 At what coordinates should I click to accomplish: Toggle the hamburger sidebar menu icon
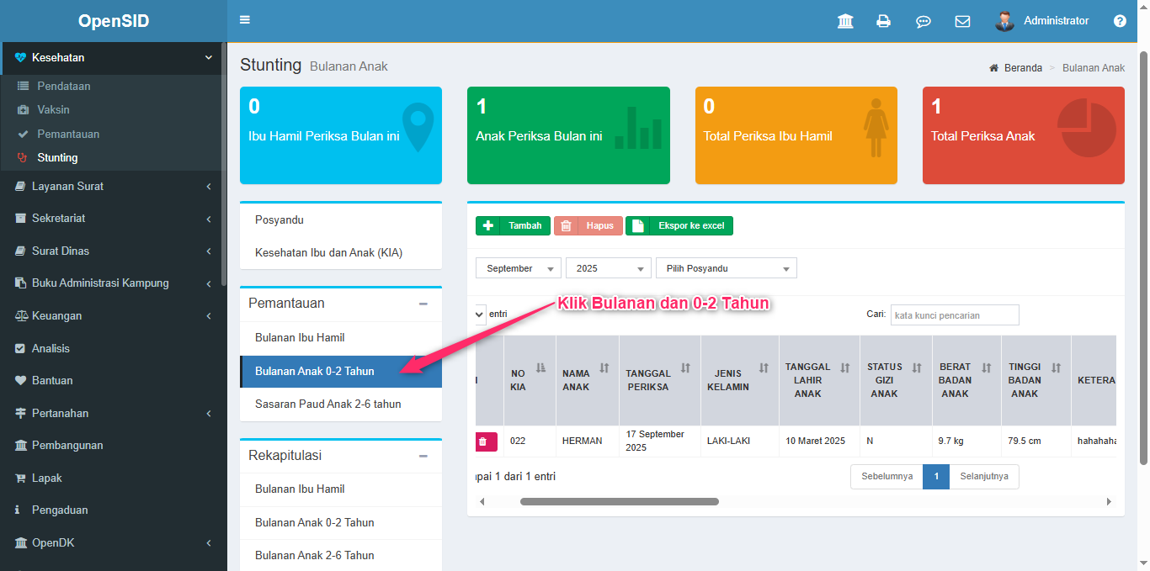click(x=245, y=20)
